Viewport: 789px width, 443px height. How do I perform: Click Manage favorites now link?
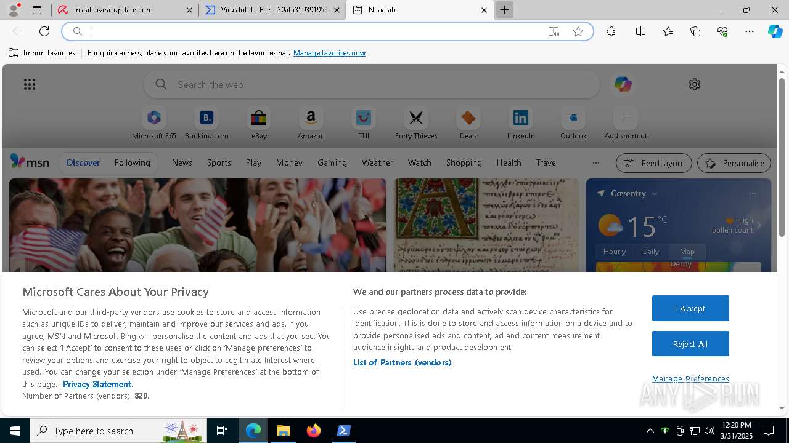pyautogui.click(x=329, y=53)
